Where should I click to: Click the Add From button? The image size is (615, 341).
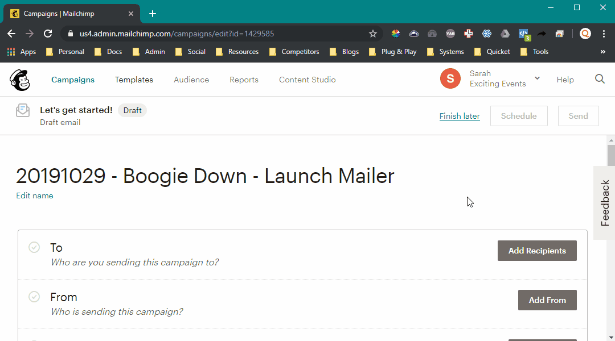[x=548, y=300]
